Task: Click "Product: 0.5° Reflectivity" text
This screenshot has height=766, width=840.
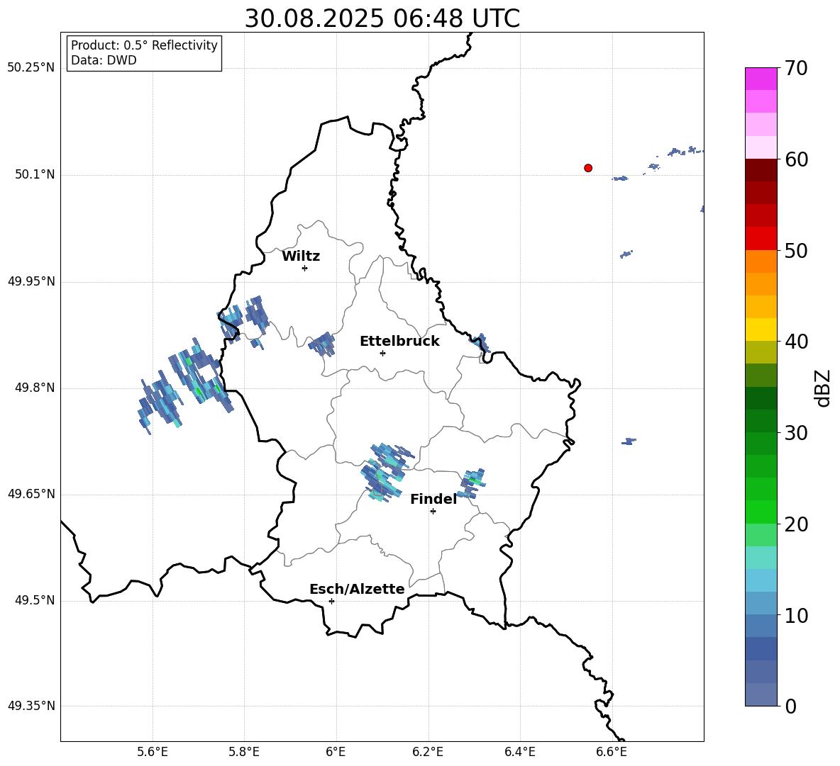Action: (144, 45)
